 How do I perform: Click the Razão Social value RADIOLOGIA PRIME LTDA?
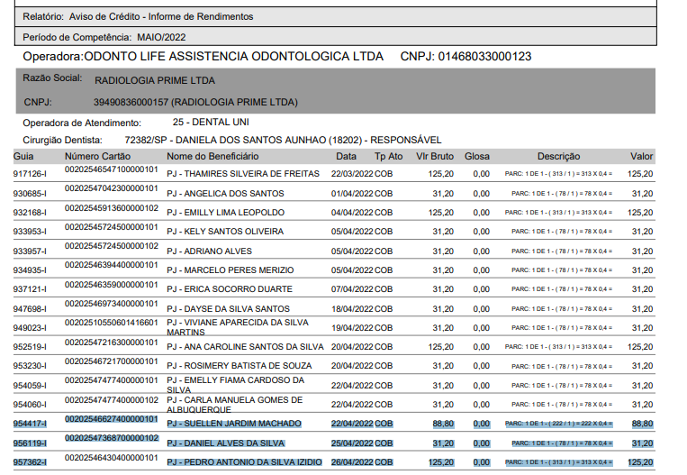click(x=154, y=80)
